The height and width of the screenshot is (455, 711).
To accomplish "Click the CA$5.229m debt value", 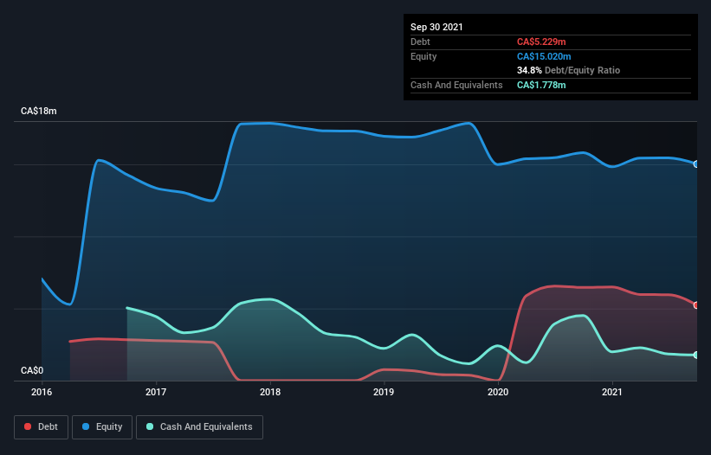I will [541, 42].
